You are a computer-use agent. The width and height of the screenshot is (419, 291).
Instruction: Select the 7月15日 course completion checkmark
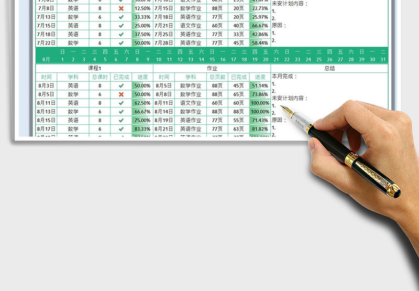click(x=121, y=26)
